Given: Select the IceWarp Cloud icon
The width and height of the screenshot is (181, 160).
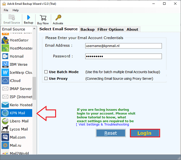Looking at the screenshot, I should coord(5,72).
